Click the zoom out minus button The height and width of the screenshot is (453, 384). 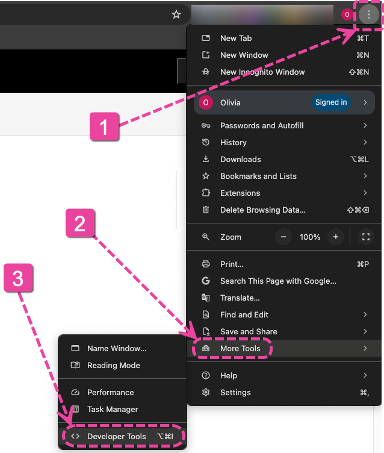click(x=283, y=237)
